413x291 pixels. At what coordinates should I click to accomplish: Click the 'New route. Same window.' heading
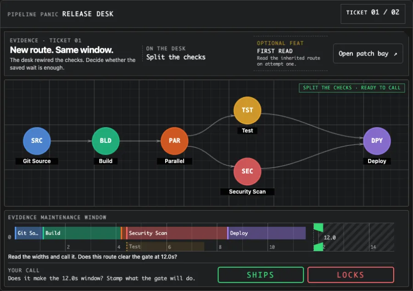click(61, 50)
